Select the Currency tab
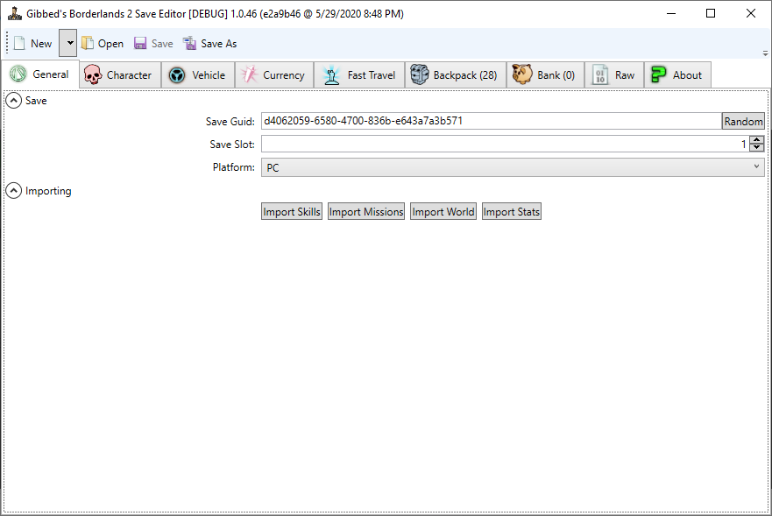 tap(274, 74)
